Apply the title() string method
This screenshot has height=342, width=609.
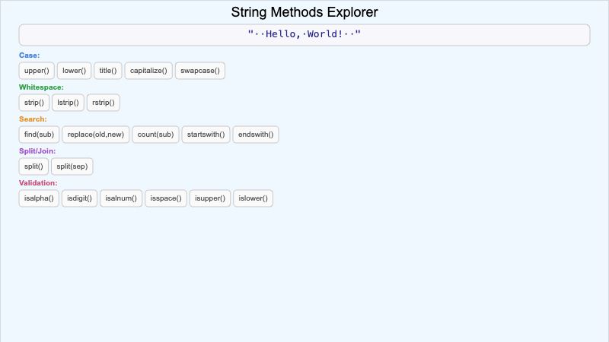pos(108,71)
